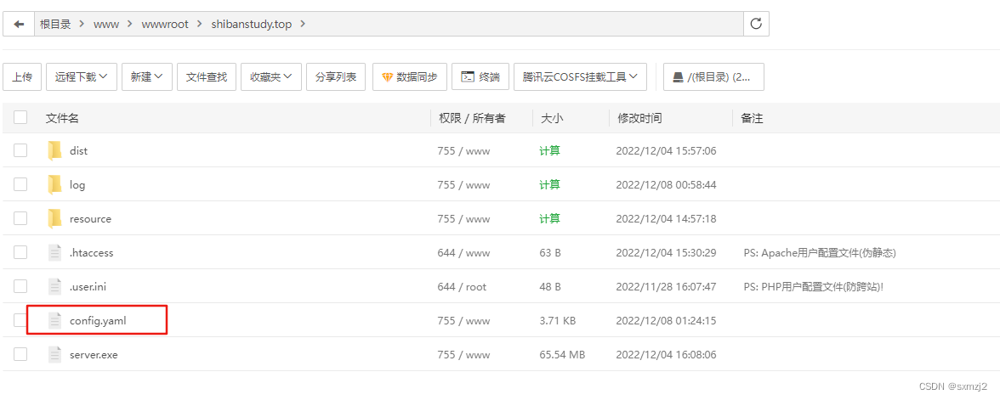Navigate to 根目录 in the breadcrumb

pos(55,24)
